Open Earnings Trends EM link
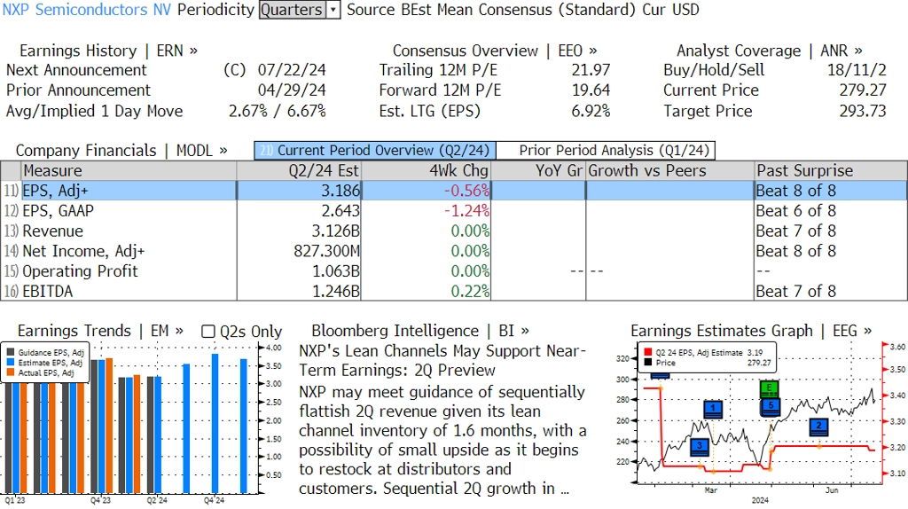This screenshot has height=509, width=908. pyautogui.click(x=100, y=331)
